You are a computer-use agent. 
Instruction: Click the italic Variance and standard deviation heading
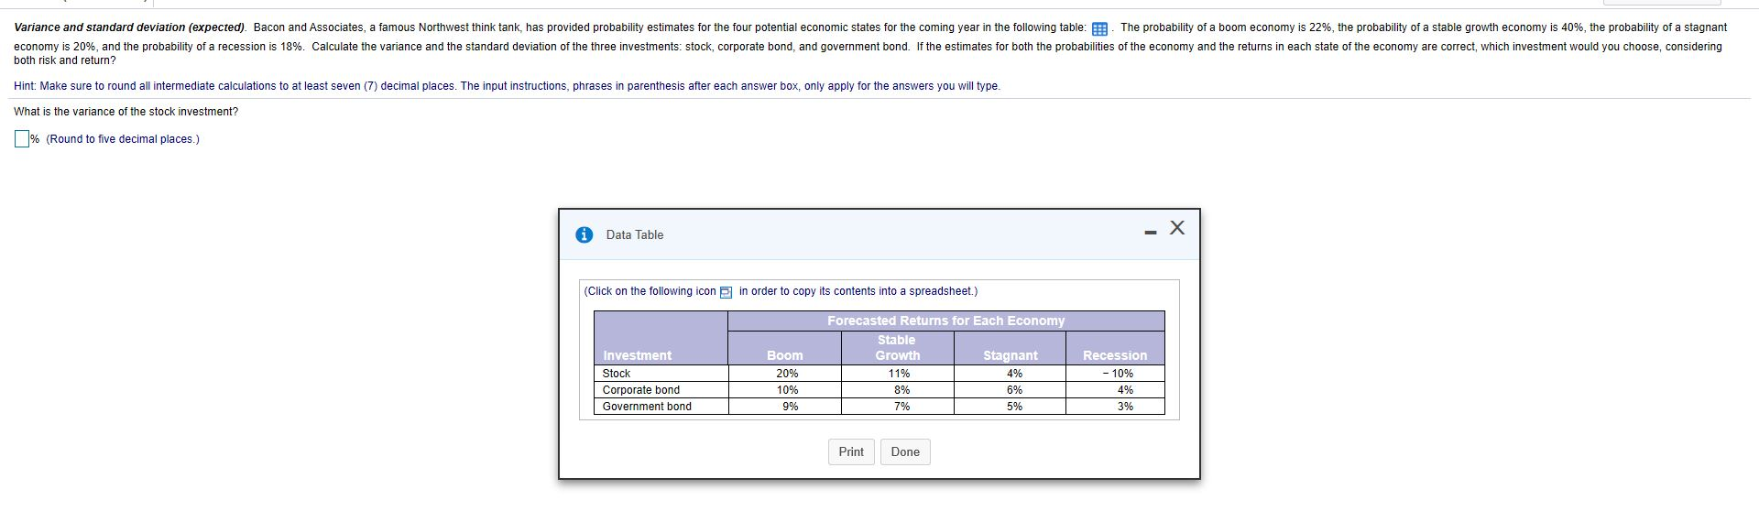point(130,27)
